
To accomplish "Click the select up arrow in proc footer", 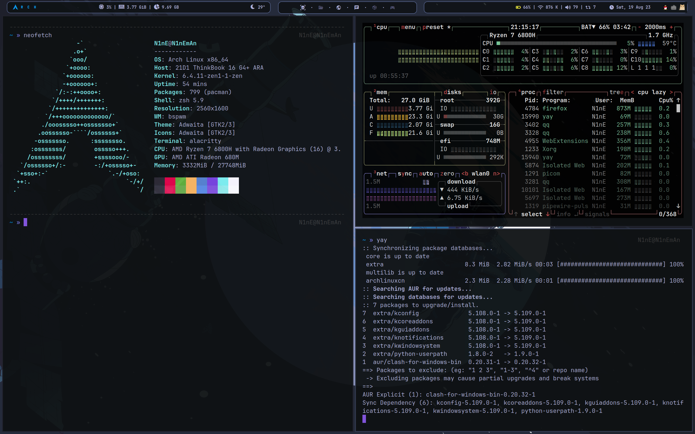I will [x=516, y=214].
